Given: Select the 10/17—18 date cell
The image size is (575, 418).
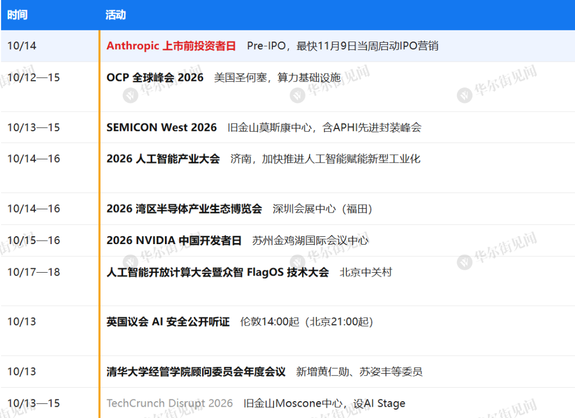Looking at the screenshot, I should (33, 272).
